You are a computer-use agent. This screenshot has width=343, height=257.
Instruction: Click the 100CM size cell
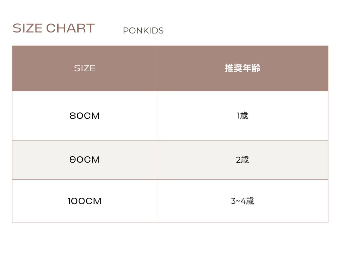click(84, 201)
